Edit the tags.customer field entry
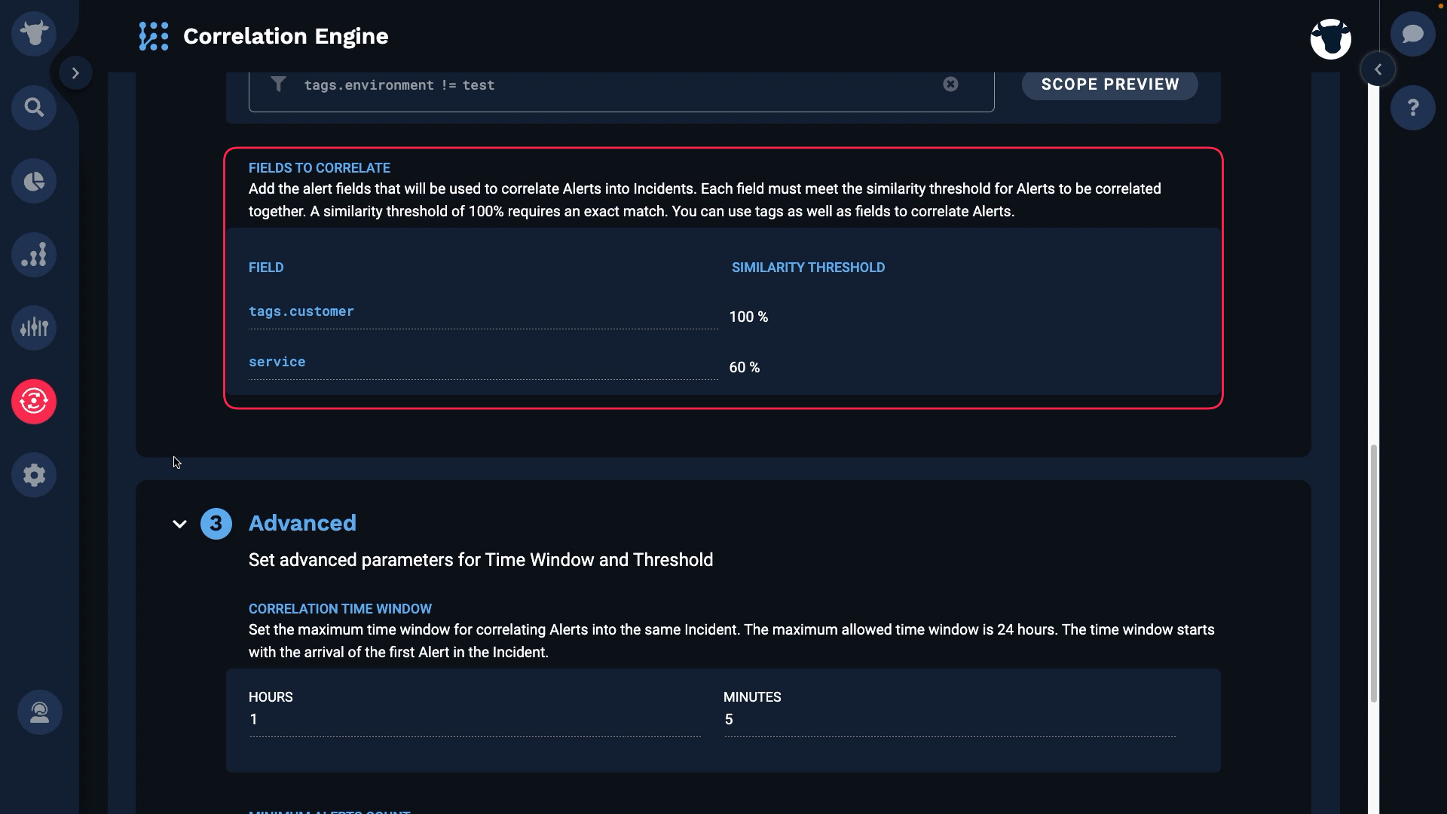Screen dimensions: 1447x814 [483, 312]
